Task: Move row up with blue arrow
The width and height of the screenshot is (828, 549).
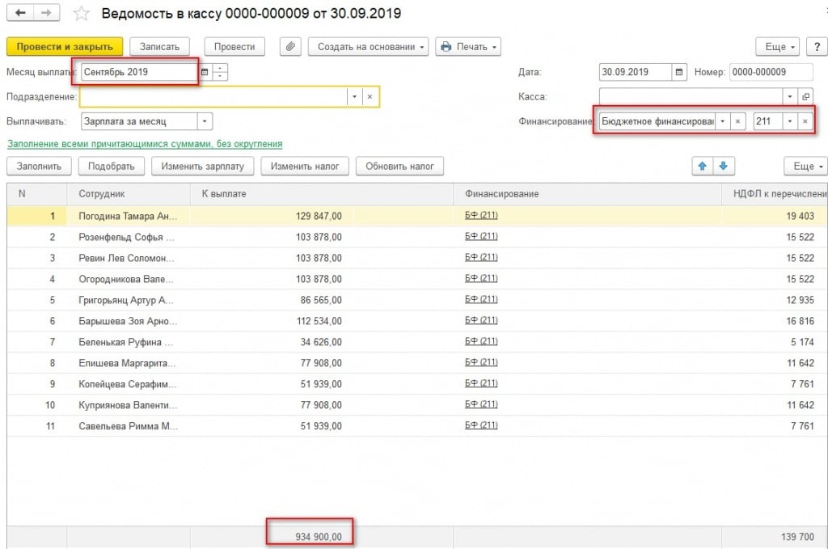Action: (x=702, y=166)
